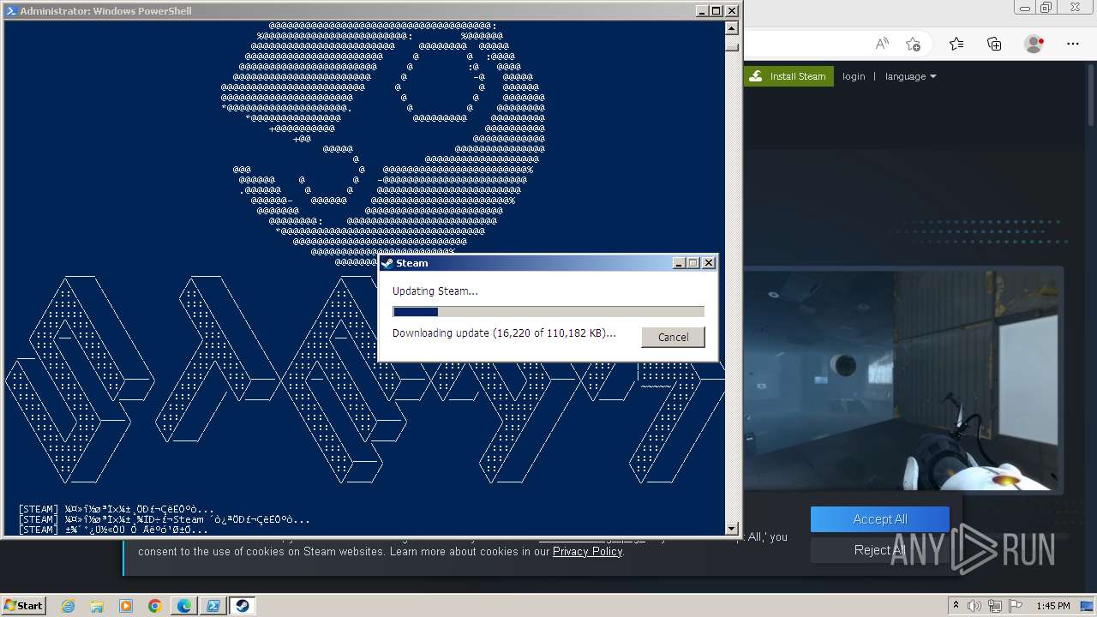This screenshot has width=1097, height=617.
Task: Click the Steam update progress bar
Action: tap(548, 312)
